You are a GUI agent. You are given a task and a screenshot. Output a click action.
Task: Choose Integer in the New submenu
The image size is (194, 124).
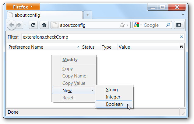pos(113,97)
